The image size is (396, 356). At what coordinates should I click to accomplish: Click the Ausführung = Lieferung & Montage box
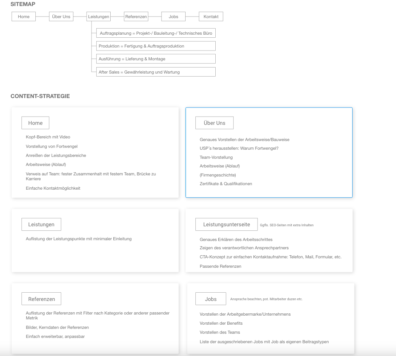(156, 59)
